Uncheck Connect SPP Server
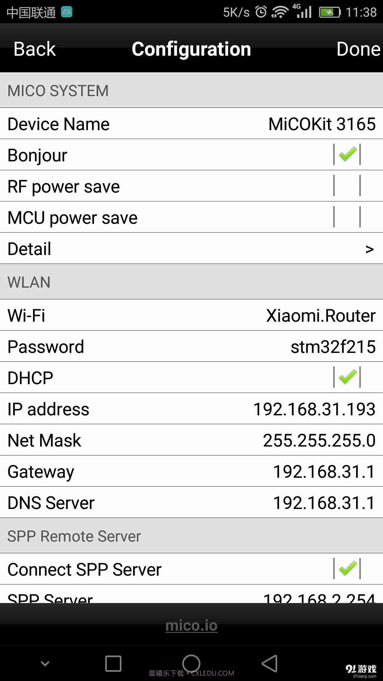Image resolution: width=383 pixels, height=681 pixels. pos(347,569)
